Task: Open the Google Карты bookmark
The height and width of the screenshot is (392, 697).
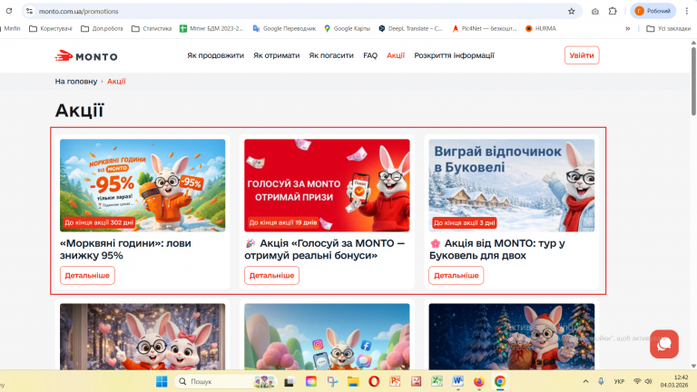Action: coord(348,28)
